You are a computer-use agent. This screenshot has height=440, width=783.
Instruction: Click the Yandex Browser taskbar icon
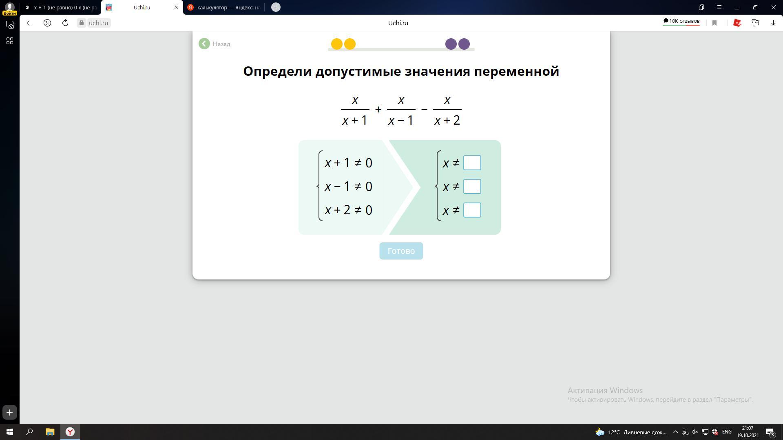[x=70, y=432]
